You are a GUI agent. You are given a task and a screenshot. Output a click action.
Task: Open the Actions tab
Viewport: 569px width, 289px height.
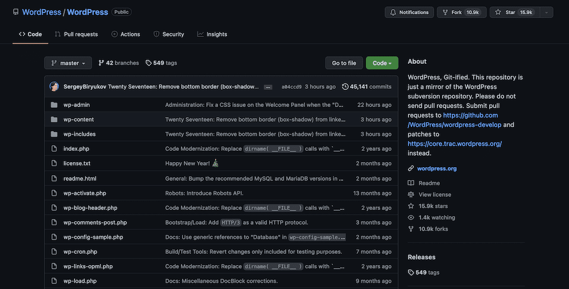click(126, 34)
